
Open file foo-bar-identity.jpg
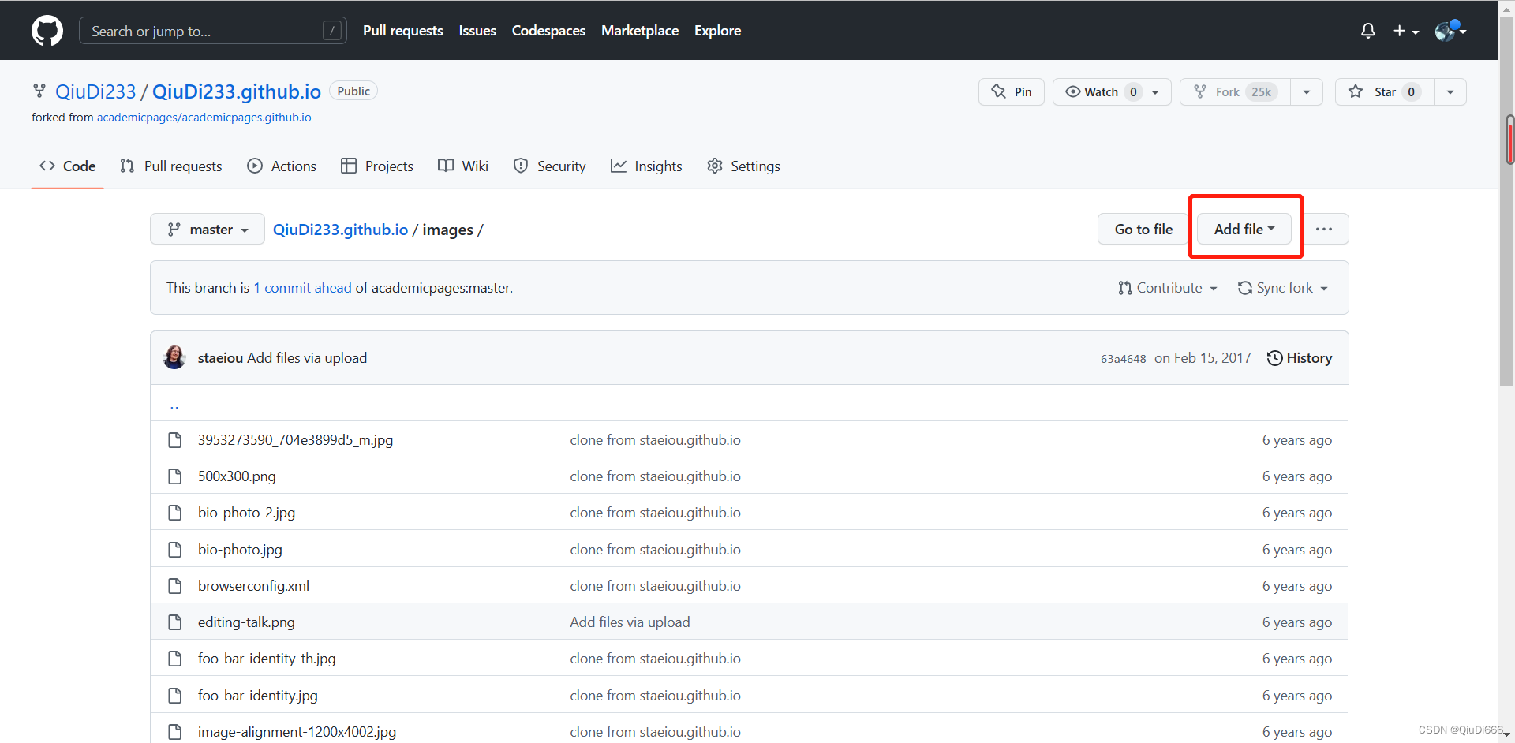(258, 696)
